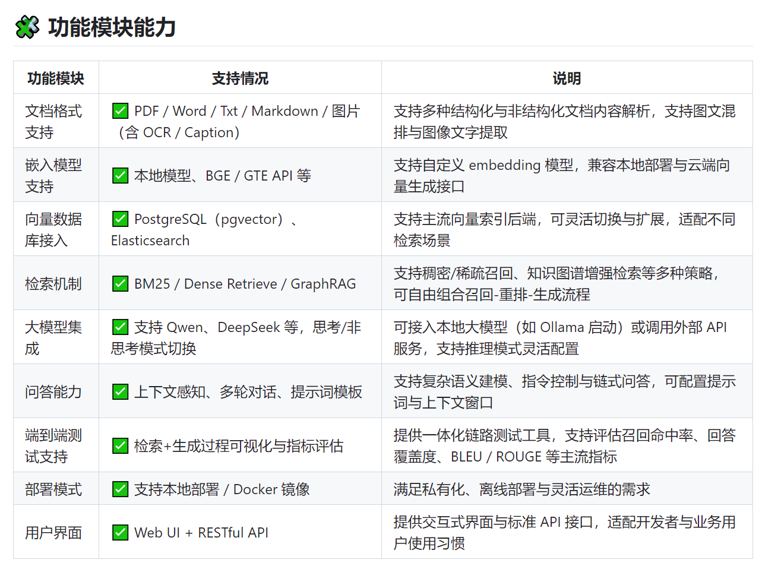Click the 部署模式 cell

[x=56, y=489]
